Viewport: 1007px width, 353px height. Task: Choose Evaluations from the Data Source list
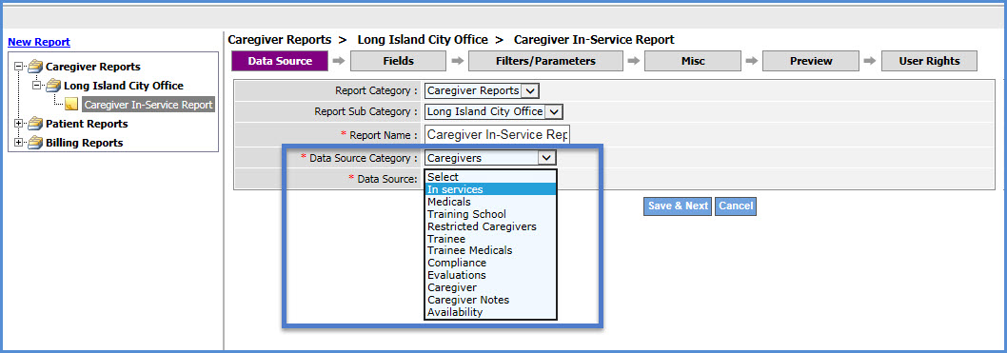click(491, 275)
